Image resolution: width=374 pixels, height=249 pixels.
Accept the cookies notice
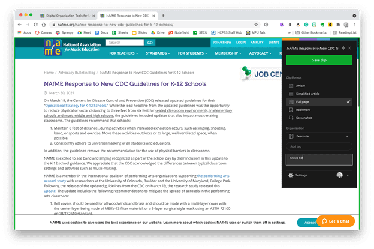308,223
